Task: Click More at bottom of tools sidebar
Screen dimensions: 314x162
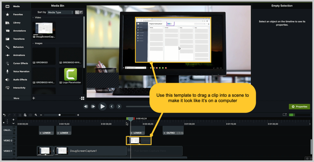Action: tap(17, 98)
